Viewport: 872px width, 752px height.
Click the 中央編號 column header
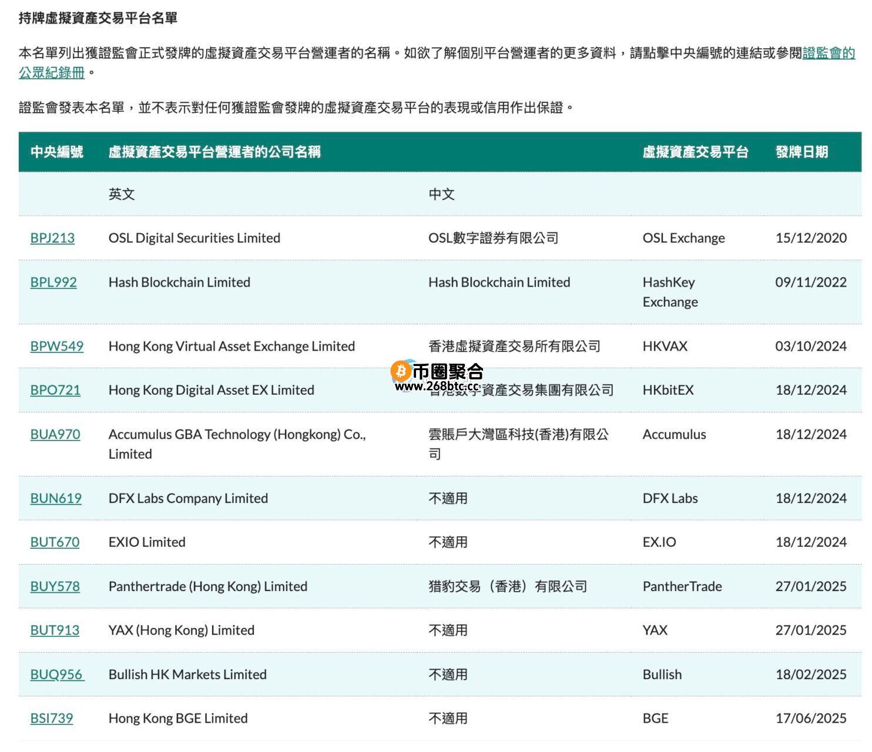[x=57, y=152]
